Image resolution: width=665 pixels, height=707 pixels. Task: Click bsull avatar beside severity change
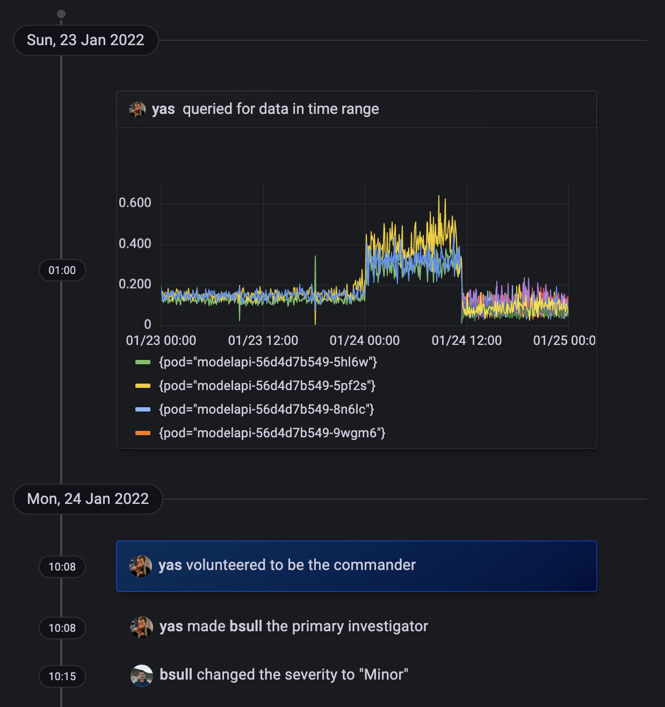tap(142, 675)
